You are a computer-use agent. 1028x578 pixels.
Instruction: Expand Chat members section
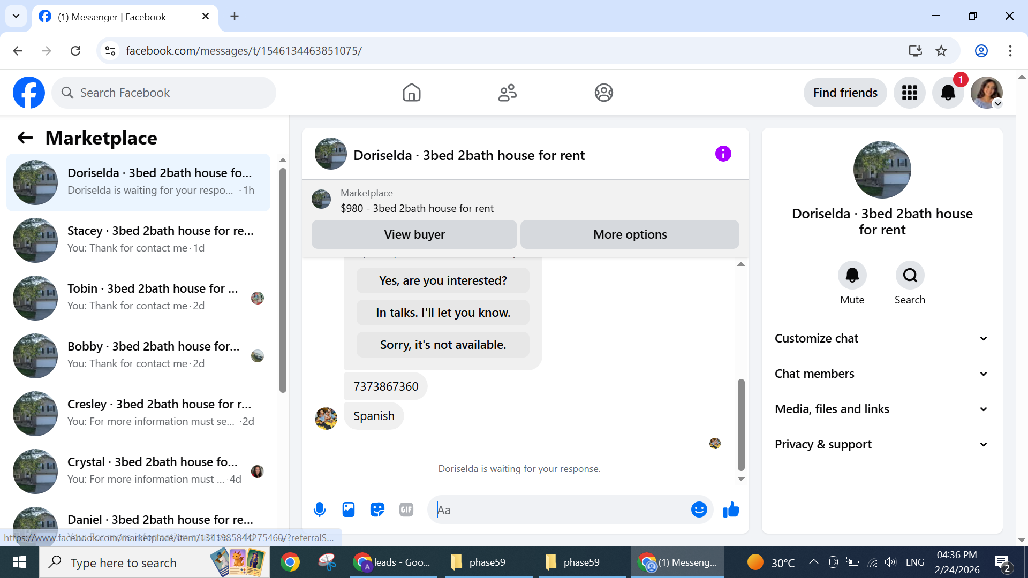coord(882,374)
